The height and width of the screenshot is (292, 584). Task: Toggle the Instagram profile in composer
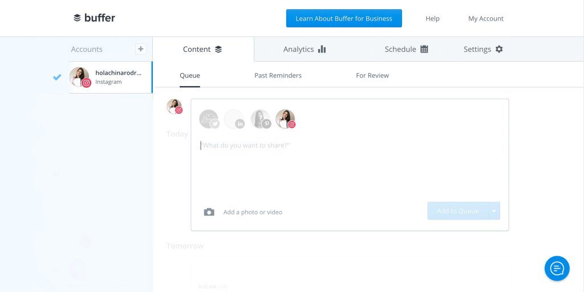click(x=286, y=119)
